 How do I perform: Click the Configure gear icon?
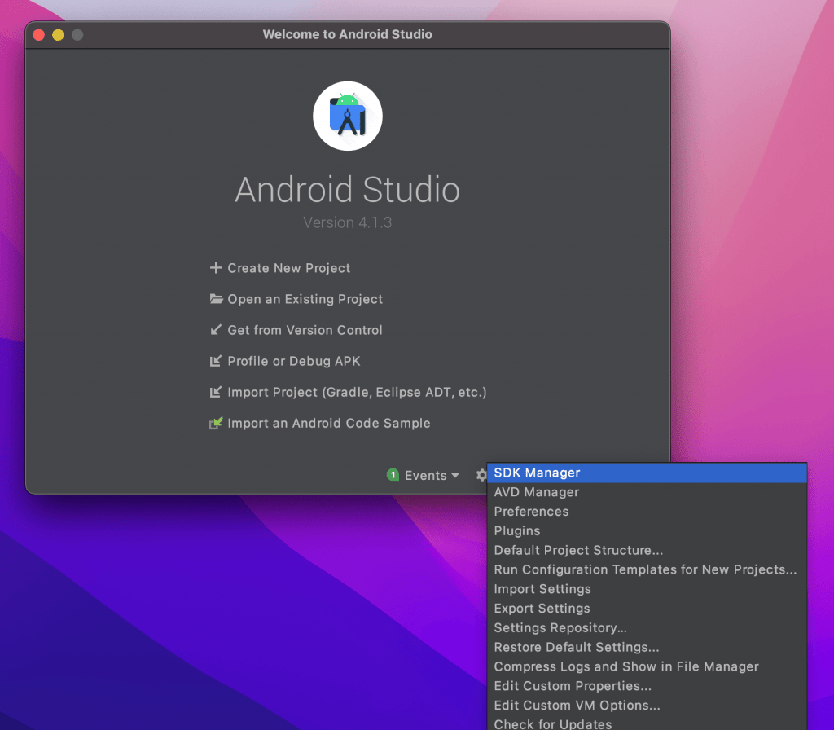tap(481, 475)
